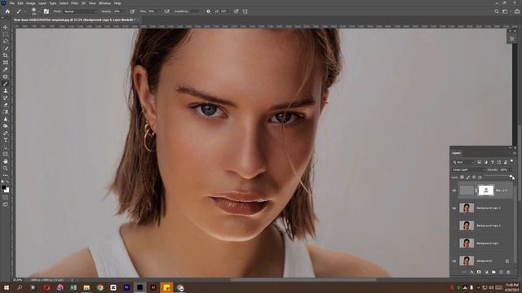Image resolution: width=522 pixels, height=293 pixels.
Task: Toggle pressure for opacity in options bar
Action: tap(132, 11)
